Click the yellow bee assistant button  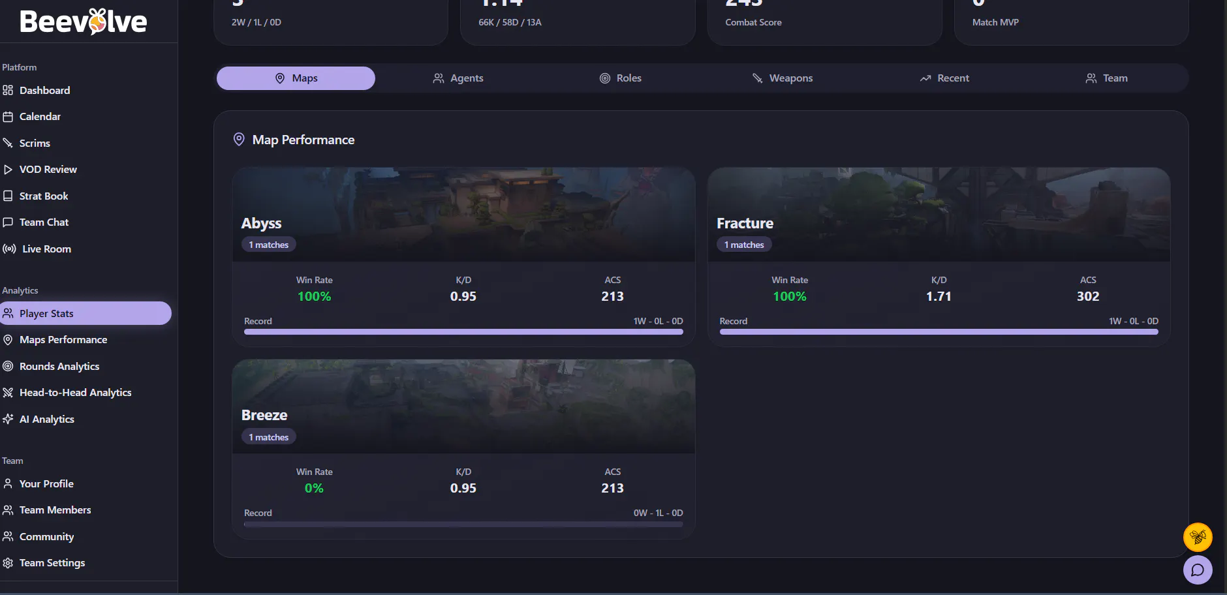(x=1198, y=538)
